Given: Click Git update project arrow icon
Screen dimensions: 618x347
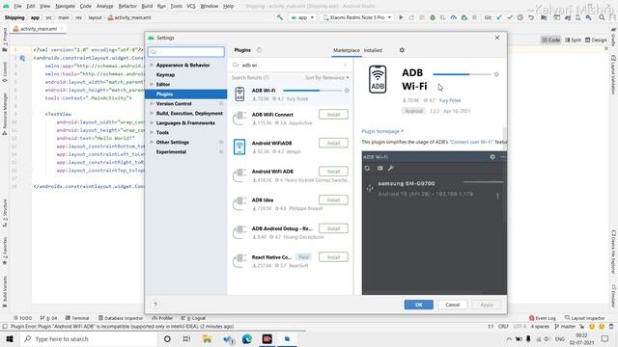Looking at the screenshot, I should click(499, 17).
